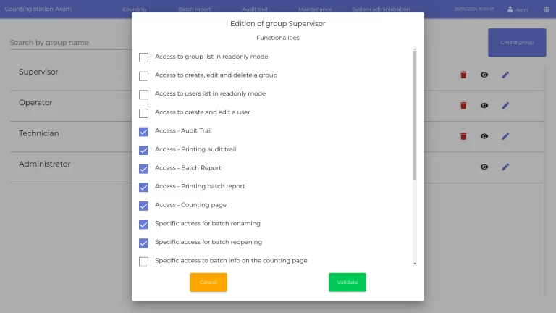Click the eye icon for Supervisor group
Image resolution: width=556 pixels, height=313 pixels.
pos(484,75)
